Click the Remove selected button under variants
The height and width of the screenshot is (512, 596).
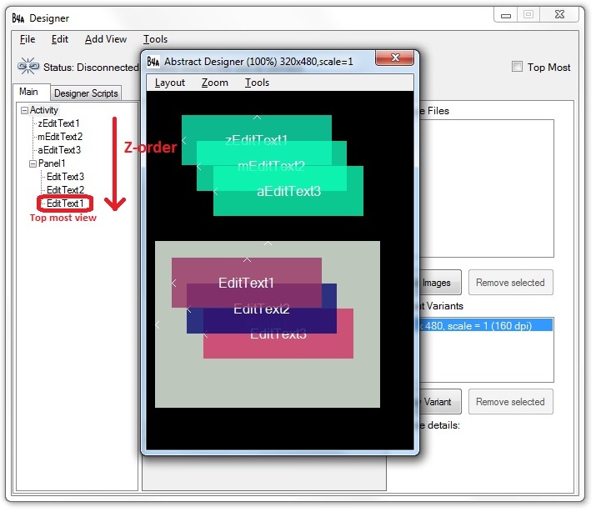click(x=510, y=402)
